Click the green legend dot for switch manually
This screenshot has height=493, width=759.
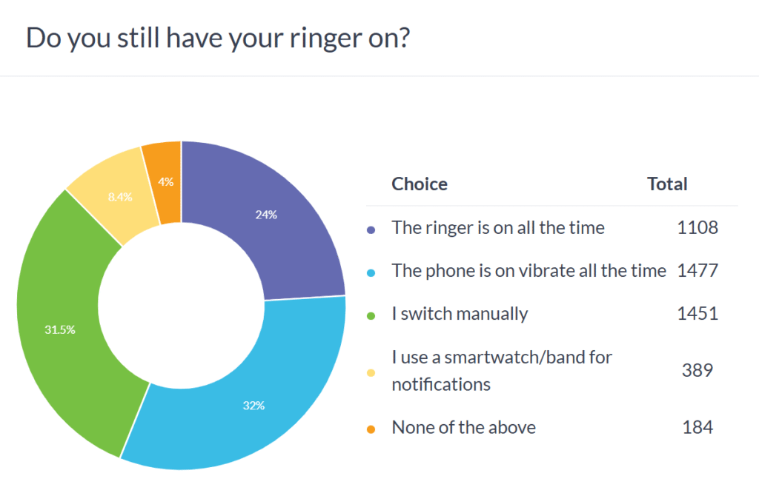coord(372,315)
